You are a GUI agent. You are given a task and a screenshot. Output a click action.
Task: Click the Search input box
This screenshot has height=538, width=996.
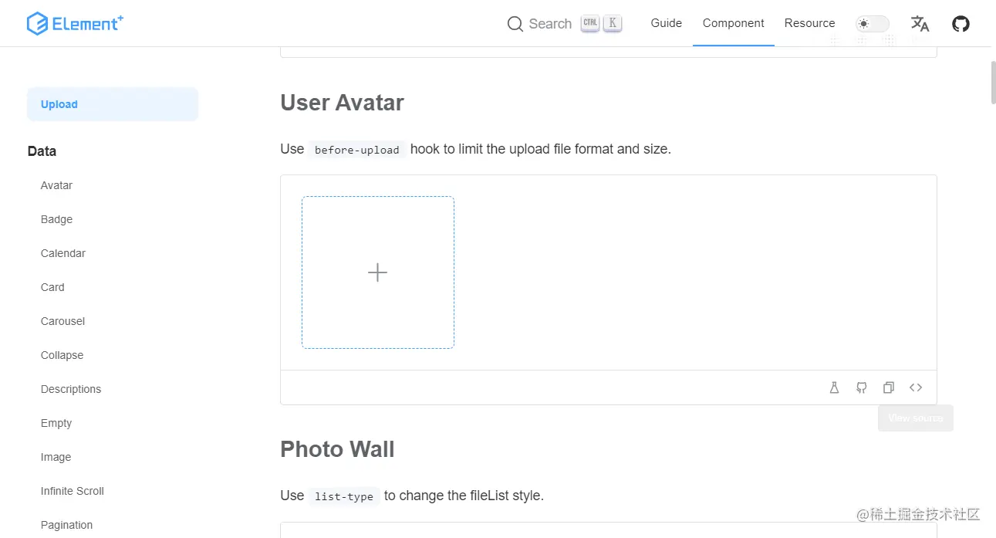[550, 24]
